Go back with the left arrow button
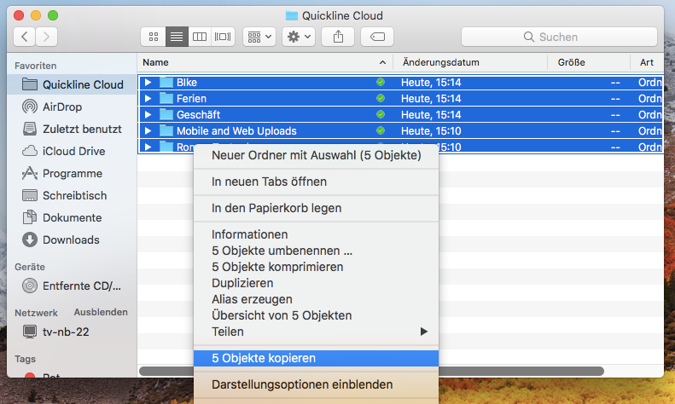 click(x=25, y=37)
